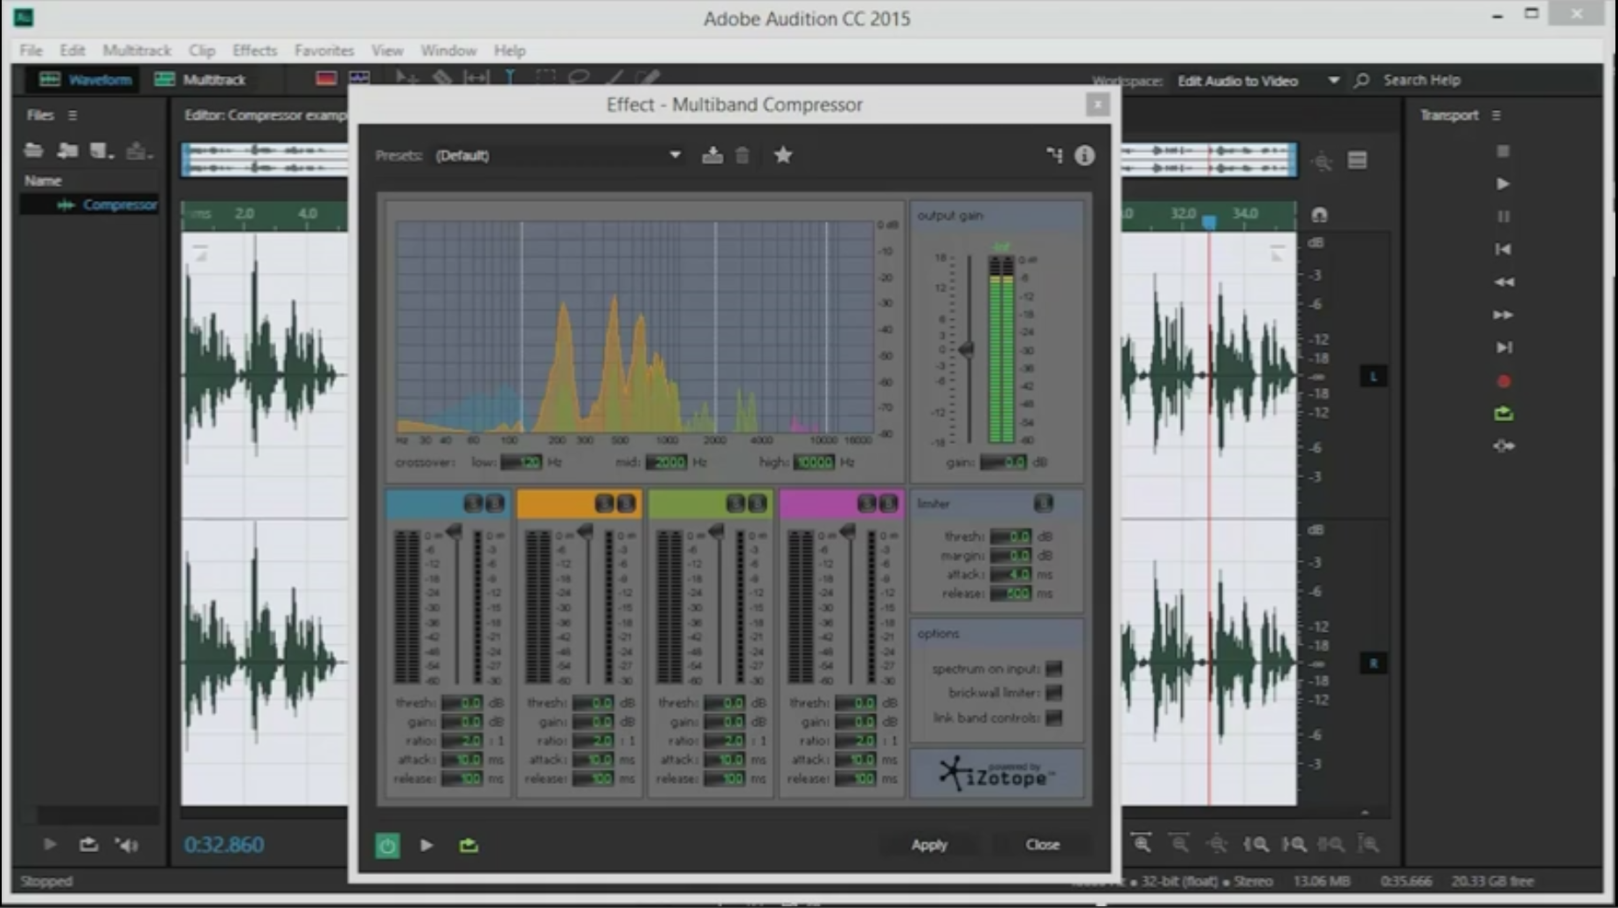This screenshot has width=1618, height=908.
Task: Mark the preset as a favorite star
Action: point(782,155)
